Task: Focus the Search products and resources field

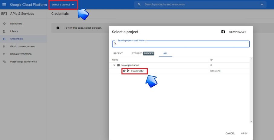Action: point(200,5)
